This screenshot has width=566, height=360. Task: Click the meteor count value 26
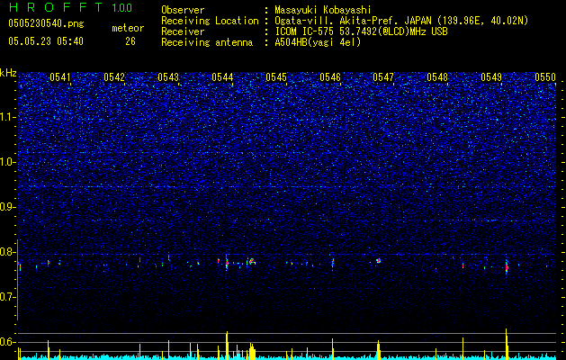point(130,41)
